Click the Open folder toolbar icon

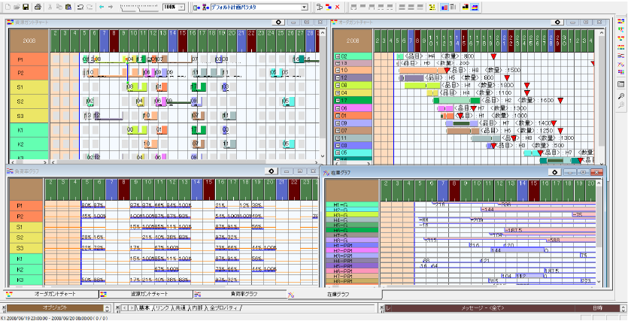pyautogui.click(x=17, y=8)
